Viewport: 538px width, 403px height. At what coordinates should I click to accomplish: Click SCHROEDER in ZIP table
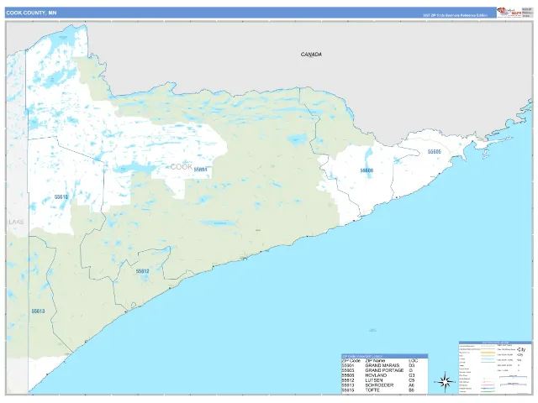(x=379, y=385)
